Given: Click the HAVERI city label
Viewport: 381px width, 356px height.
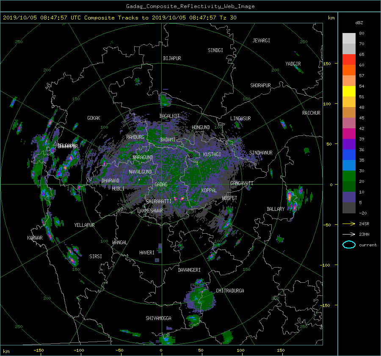Looking at the screenshot, I should coord(147,253).
